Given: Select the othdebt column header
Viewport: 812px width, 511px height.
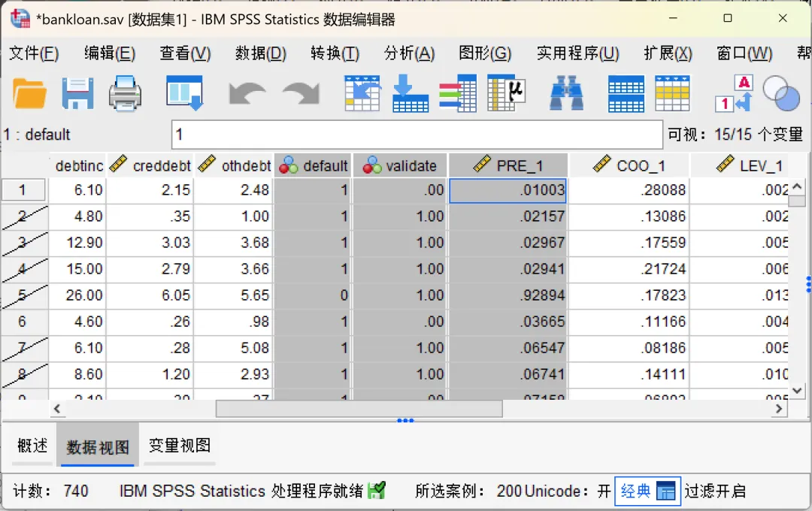Looking at the screenshot, I should [x=234, y=165].
